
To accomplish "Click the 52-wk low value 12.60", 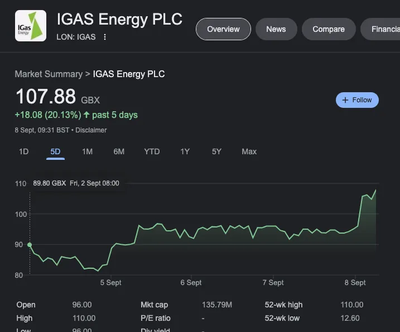I will (x=350, y=318).
